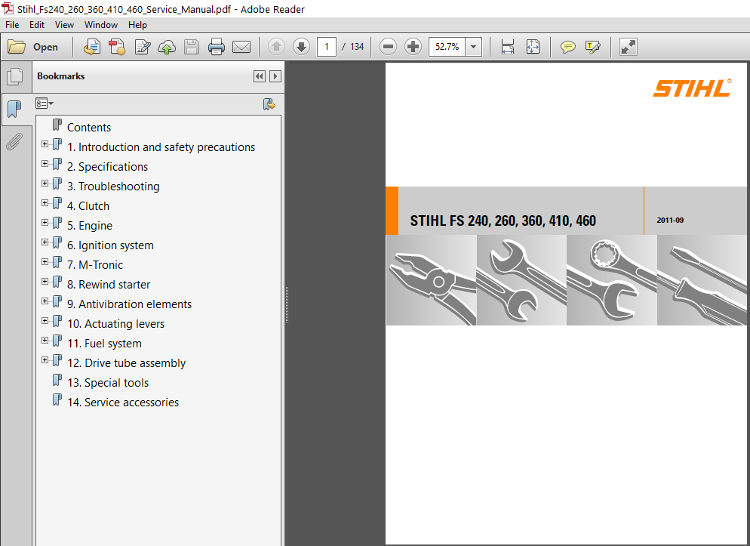Image resolution: width=750 pixels, height=546 pixels.
Task: Click the Fit width scrolling icon
Action: 508,46
